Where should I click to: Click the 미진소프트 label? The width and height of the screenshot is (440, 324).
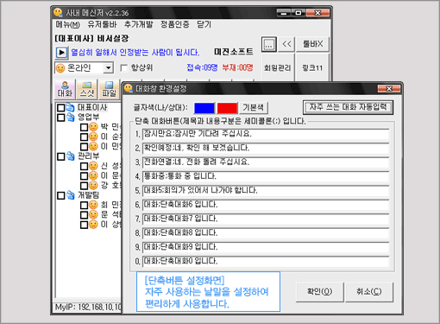point(234,52)
